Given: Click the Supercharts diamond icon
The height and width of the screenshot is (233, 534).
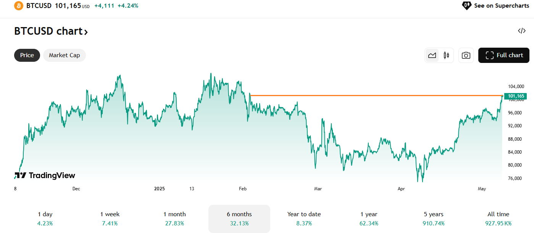Looking at the screenshot, I should coord(467,6).
